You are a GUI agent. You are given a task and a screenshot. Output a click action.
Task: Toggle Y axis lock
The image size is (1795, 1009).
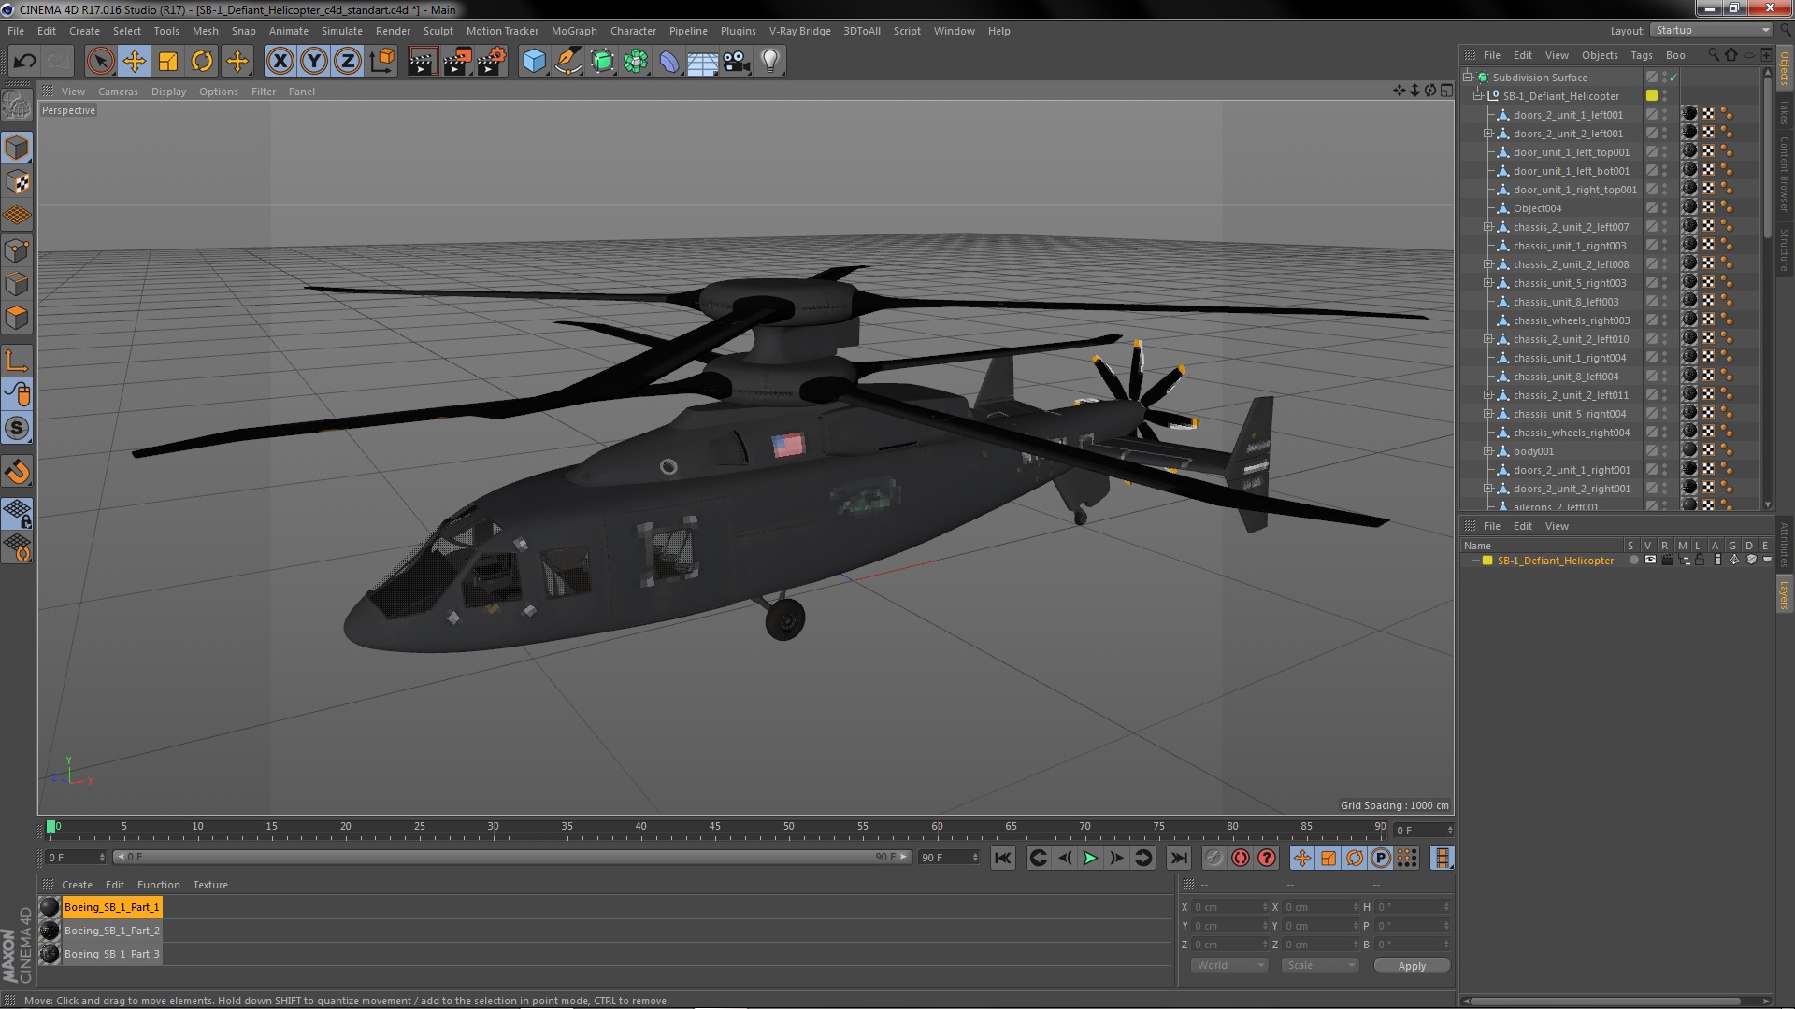(x=314, y=62)
